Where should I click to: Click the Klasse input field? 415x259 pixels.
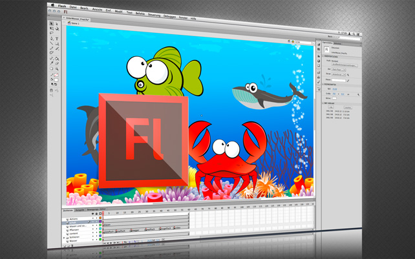[339, 81]
